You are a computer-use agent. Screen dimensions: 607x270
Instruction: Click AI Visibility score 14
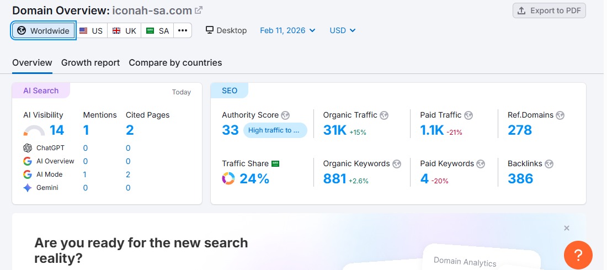(57, 130)
